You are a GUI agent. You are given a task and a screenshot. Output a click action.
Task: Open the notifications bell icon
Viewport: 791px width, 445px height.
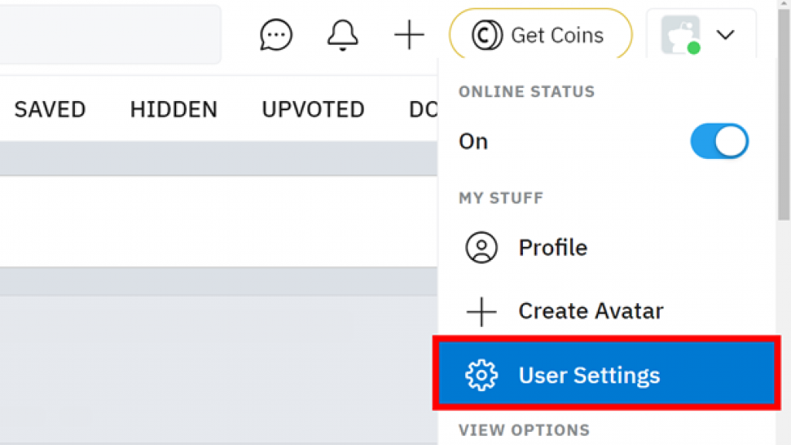click(x=342, y=35)
